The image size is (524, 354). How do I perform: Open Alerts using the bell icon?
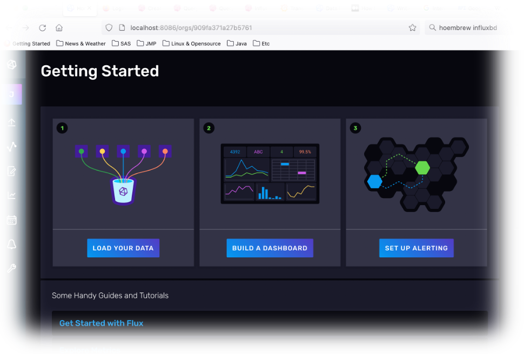coord(11,244)
